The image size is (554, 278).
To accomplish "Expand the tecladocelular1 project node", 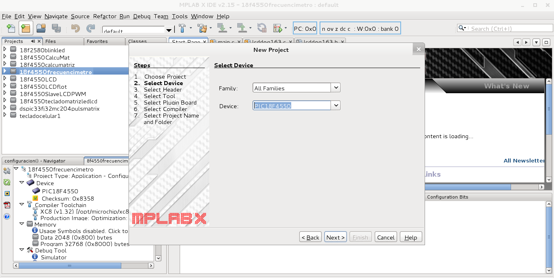I will [x=5, y=115].
